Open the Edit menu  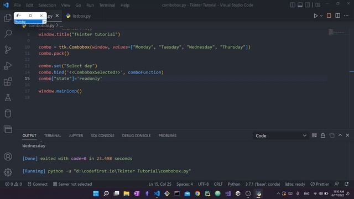[29, 5]
